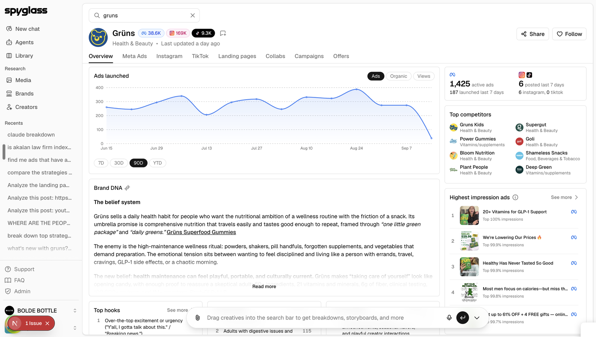Click the bookmark icon next to Grüns
Screen dimensions: 596x337
[x=223, y=33]
